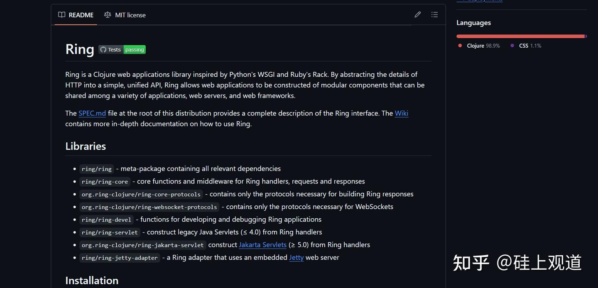598x288 pixels.
Task: Click the red segment of the language bar
Action: pos(519,35)
